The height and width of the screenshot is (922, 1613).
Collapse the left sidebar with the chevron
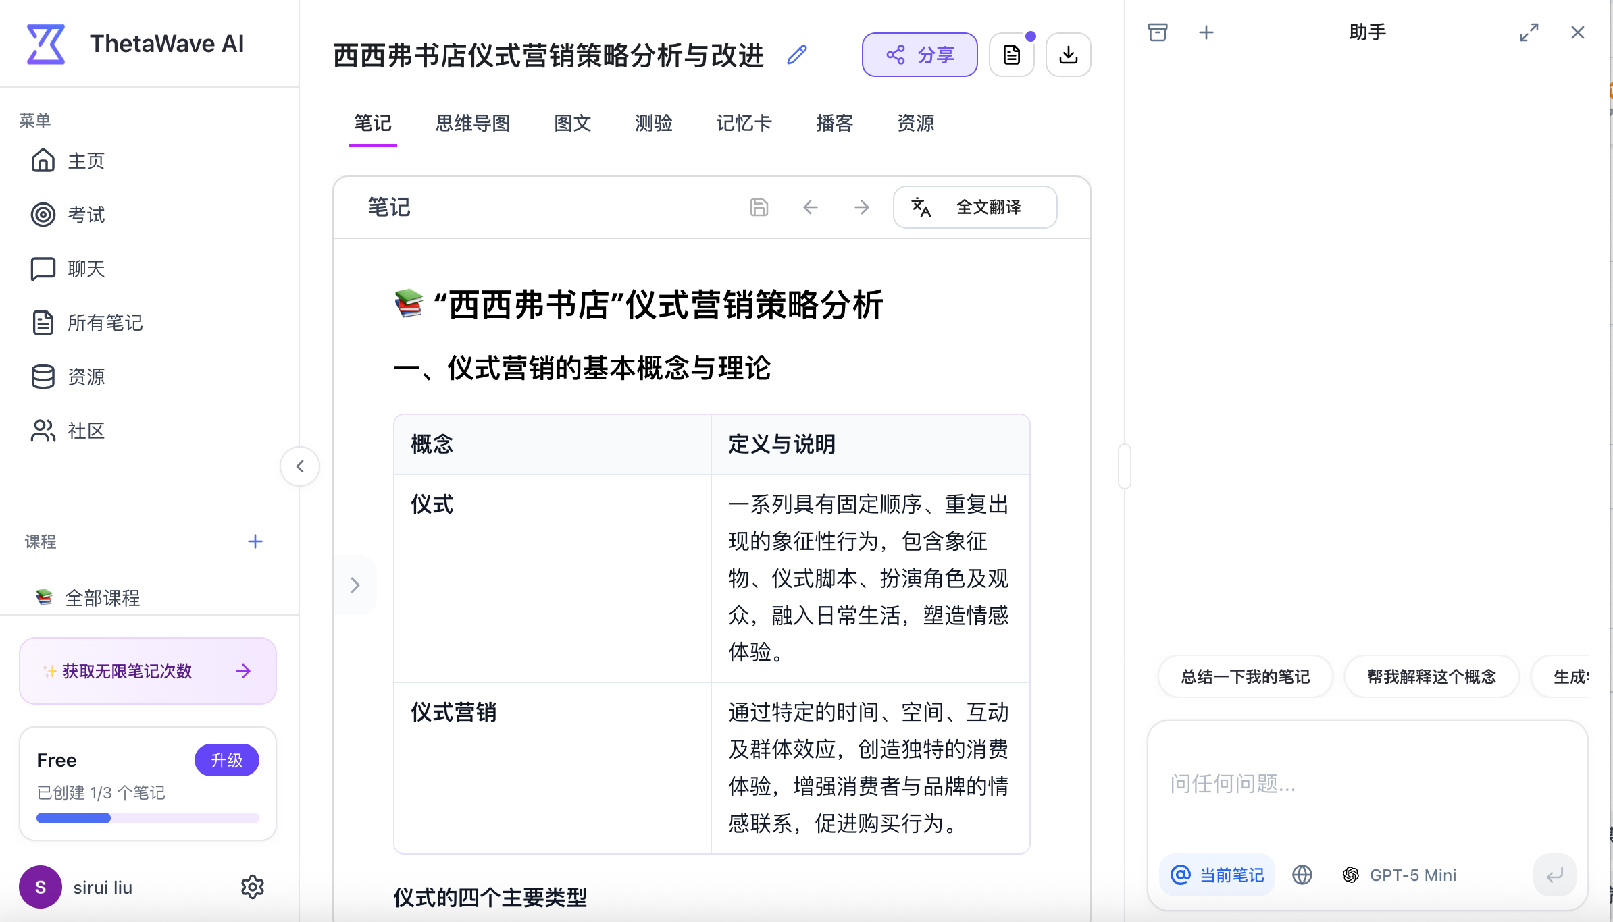pos(299,466)
